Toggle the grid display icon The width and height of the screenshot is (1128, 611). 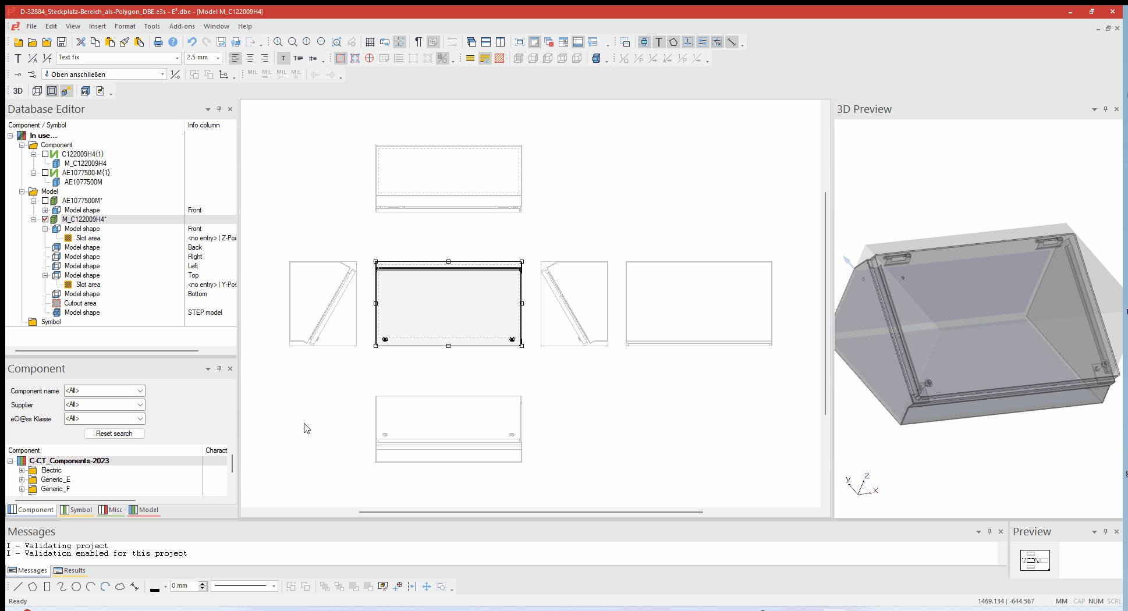370,42
